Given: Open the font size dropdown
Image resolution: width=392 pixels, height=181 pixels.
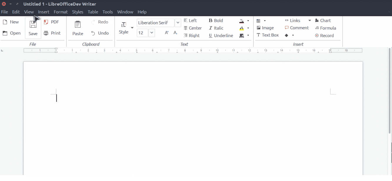Looking at the screenshot, I should pos(151,33).
